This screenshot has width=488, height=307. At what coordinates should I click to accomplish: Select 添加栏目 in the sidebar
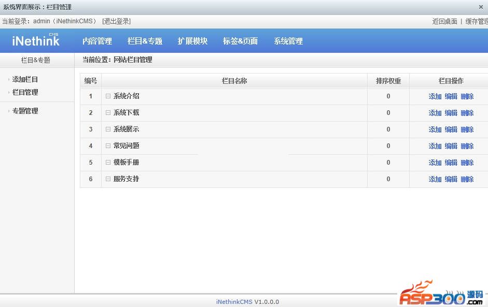point(25,79)
